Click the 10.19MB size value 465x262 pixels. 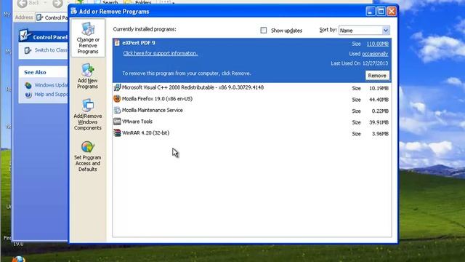[x=379, y=88]
